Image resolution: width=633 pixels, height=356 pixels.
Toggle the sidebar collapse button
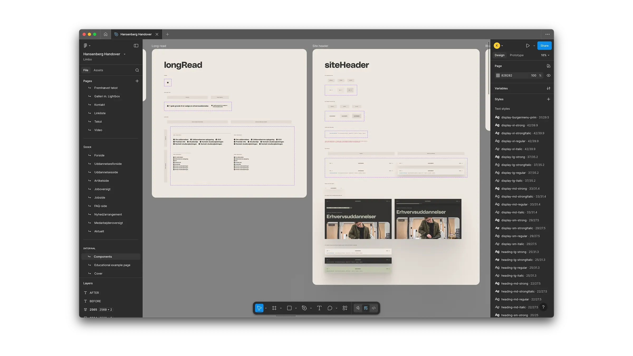(136, 46)
